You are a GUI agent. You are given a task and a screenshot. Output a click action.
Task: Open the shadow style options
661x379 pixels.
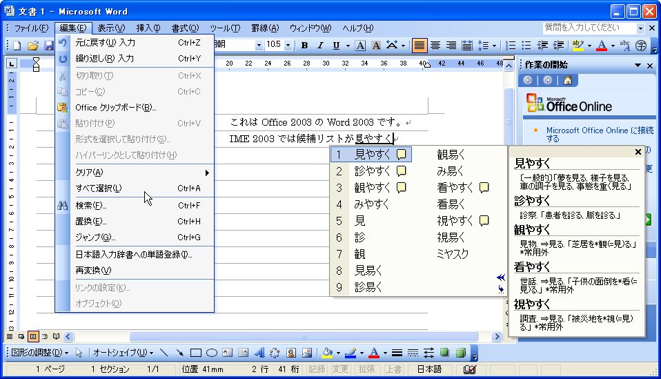click(x=444, y=353)
